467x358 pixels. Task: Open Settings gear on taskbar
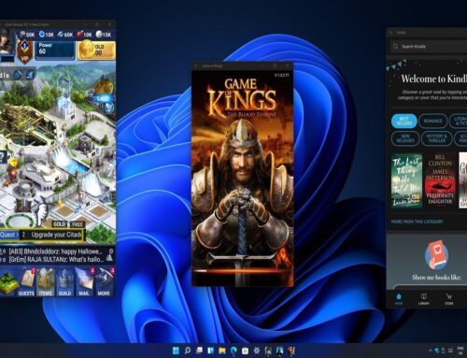pyautogui.click(x=257, y=351)
